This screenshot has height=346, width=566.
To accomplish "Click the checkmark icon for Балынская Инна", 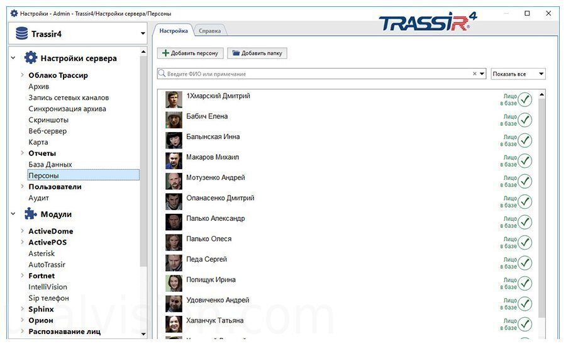I will (x=524, y=140).
